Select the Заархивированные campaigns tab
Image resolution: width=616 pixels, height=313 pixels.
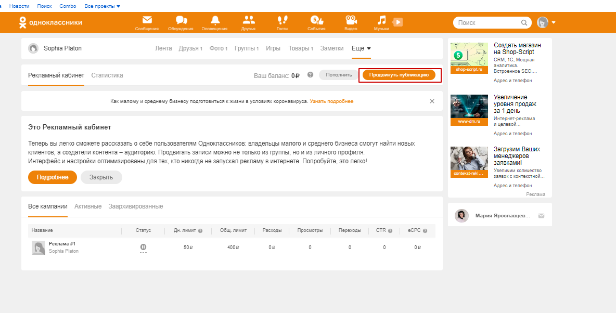coord(136,206)
